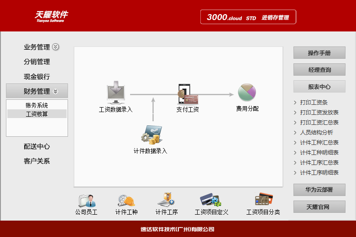Click the arrow beside 计件工种明细表
Screen dimensions: 356x237
(295, 153)
